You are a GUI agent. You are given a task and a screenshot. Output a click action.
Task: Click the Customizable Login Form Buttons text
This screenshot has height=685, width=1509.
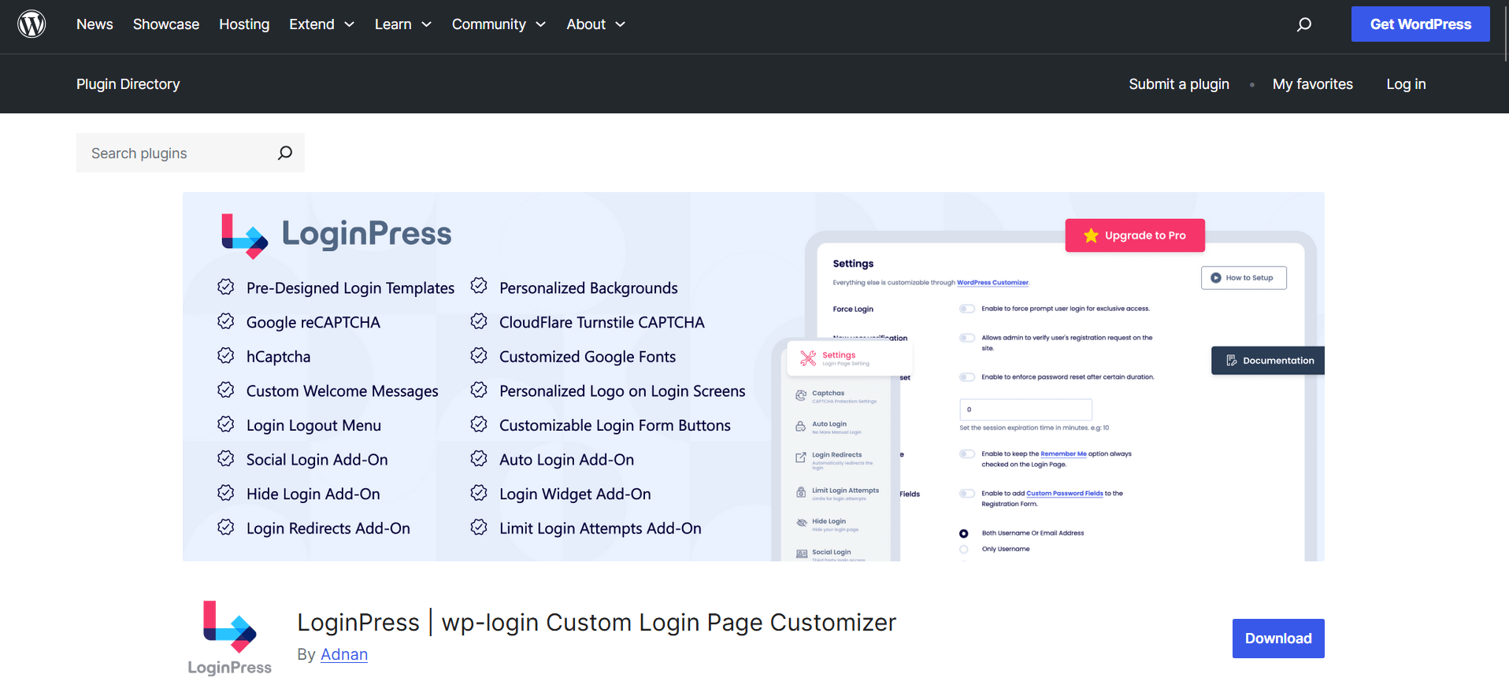[x=615, y=425]
